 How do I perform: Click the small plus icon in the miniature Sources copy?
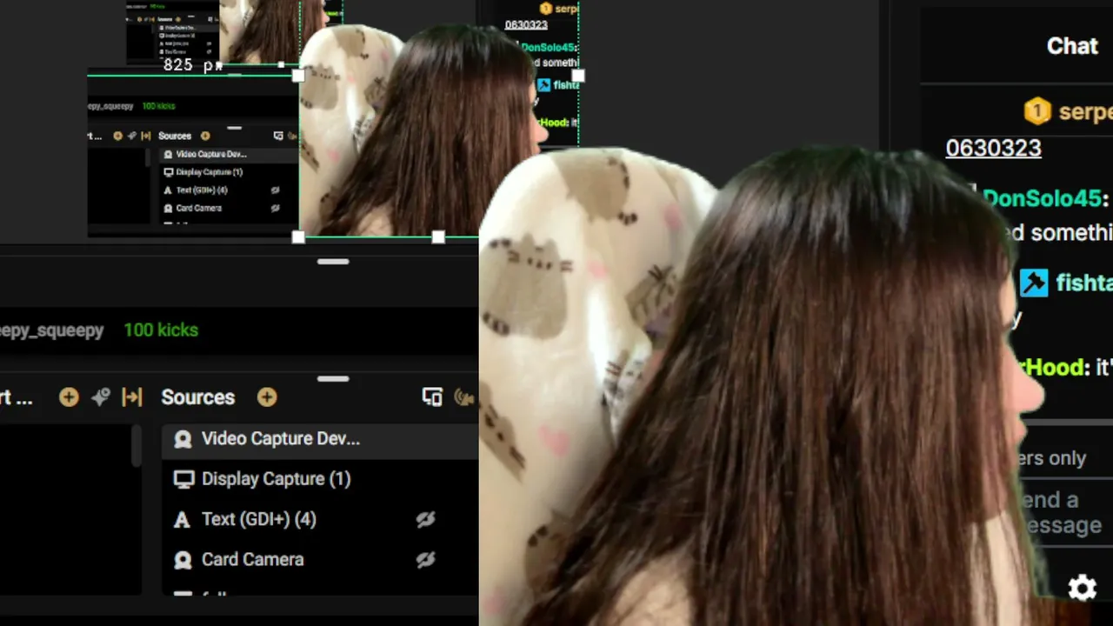[205, 136]
